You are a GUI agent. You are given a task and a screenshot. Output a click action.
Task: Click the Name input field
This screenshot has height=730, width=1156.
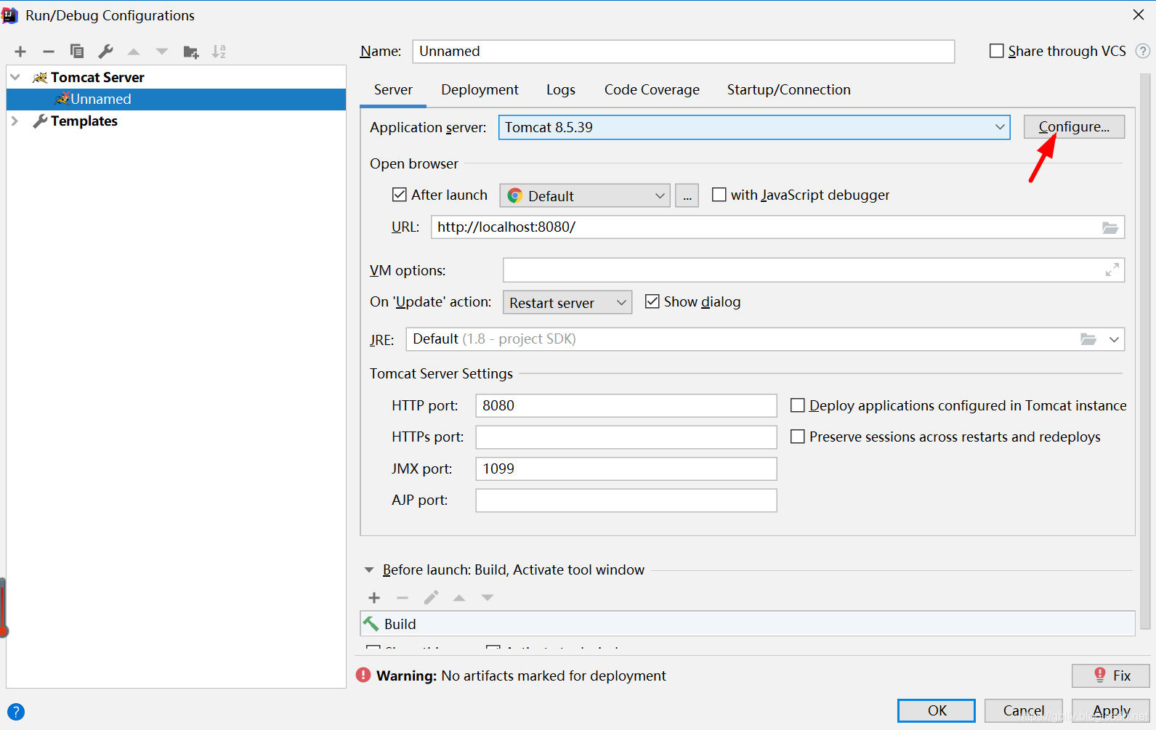(684, 52)
